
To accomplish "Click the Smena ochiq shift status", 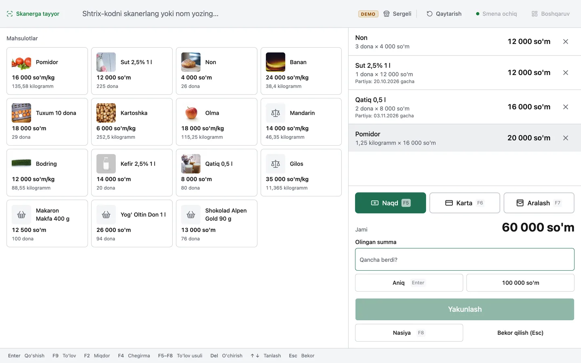I will tap(496, 14).
